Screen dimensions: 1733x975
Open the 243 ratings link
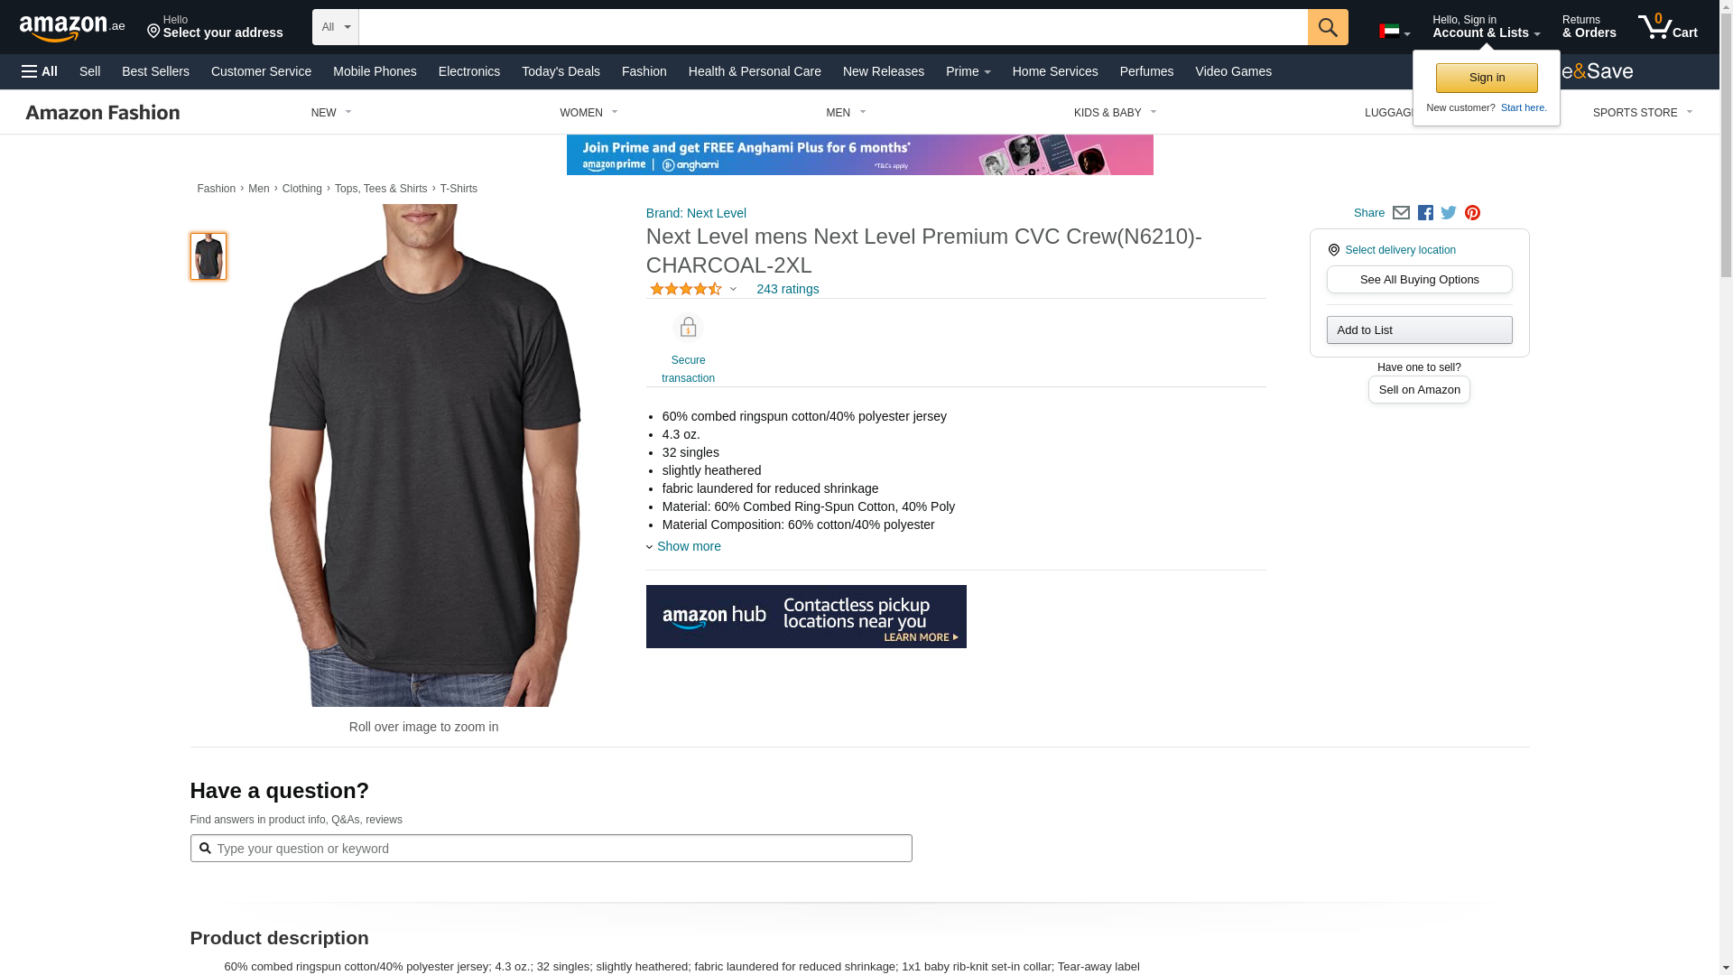787,289
